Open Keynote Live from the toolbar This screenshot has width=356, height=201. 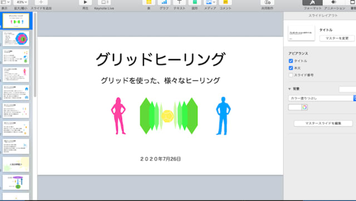104,2
